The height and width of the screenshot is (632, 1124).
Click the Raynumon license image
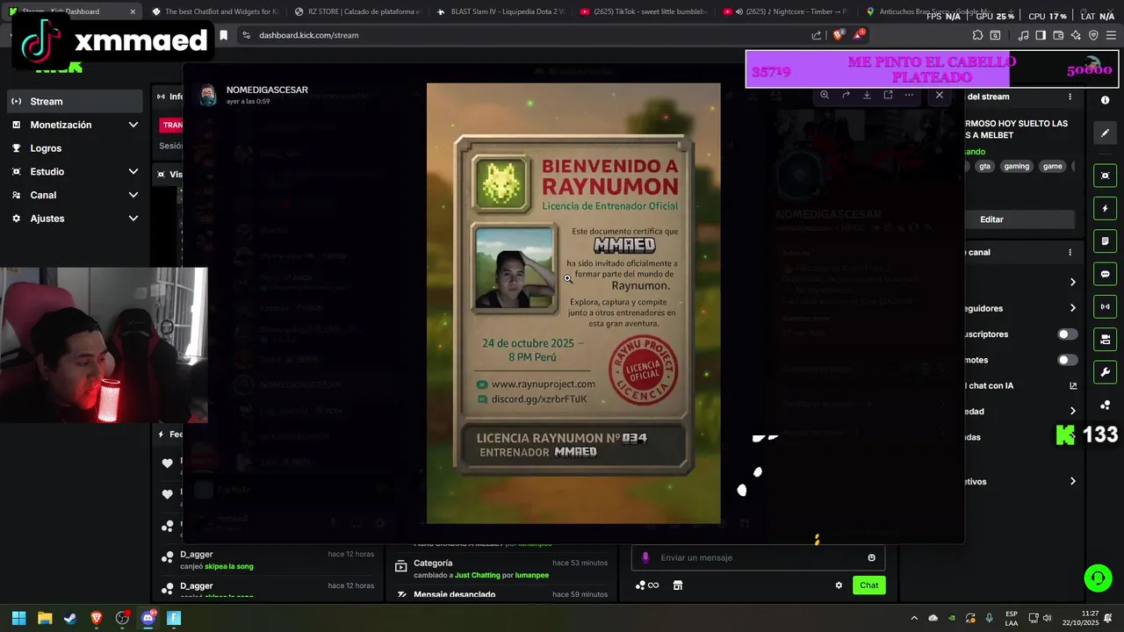click(x=573, y=304)
